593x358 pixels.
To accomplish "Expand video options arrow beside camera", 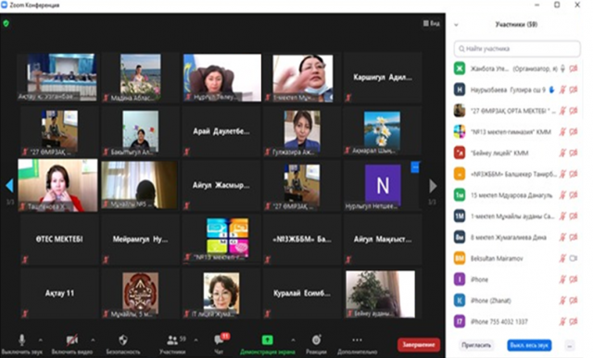I will 93,339.
